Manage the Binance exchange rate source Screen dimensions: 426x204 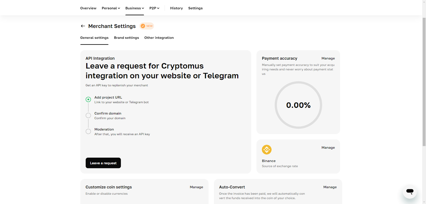point(328,148)
